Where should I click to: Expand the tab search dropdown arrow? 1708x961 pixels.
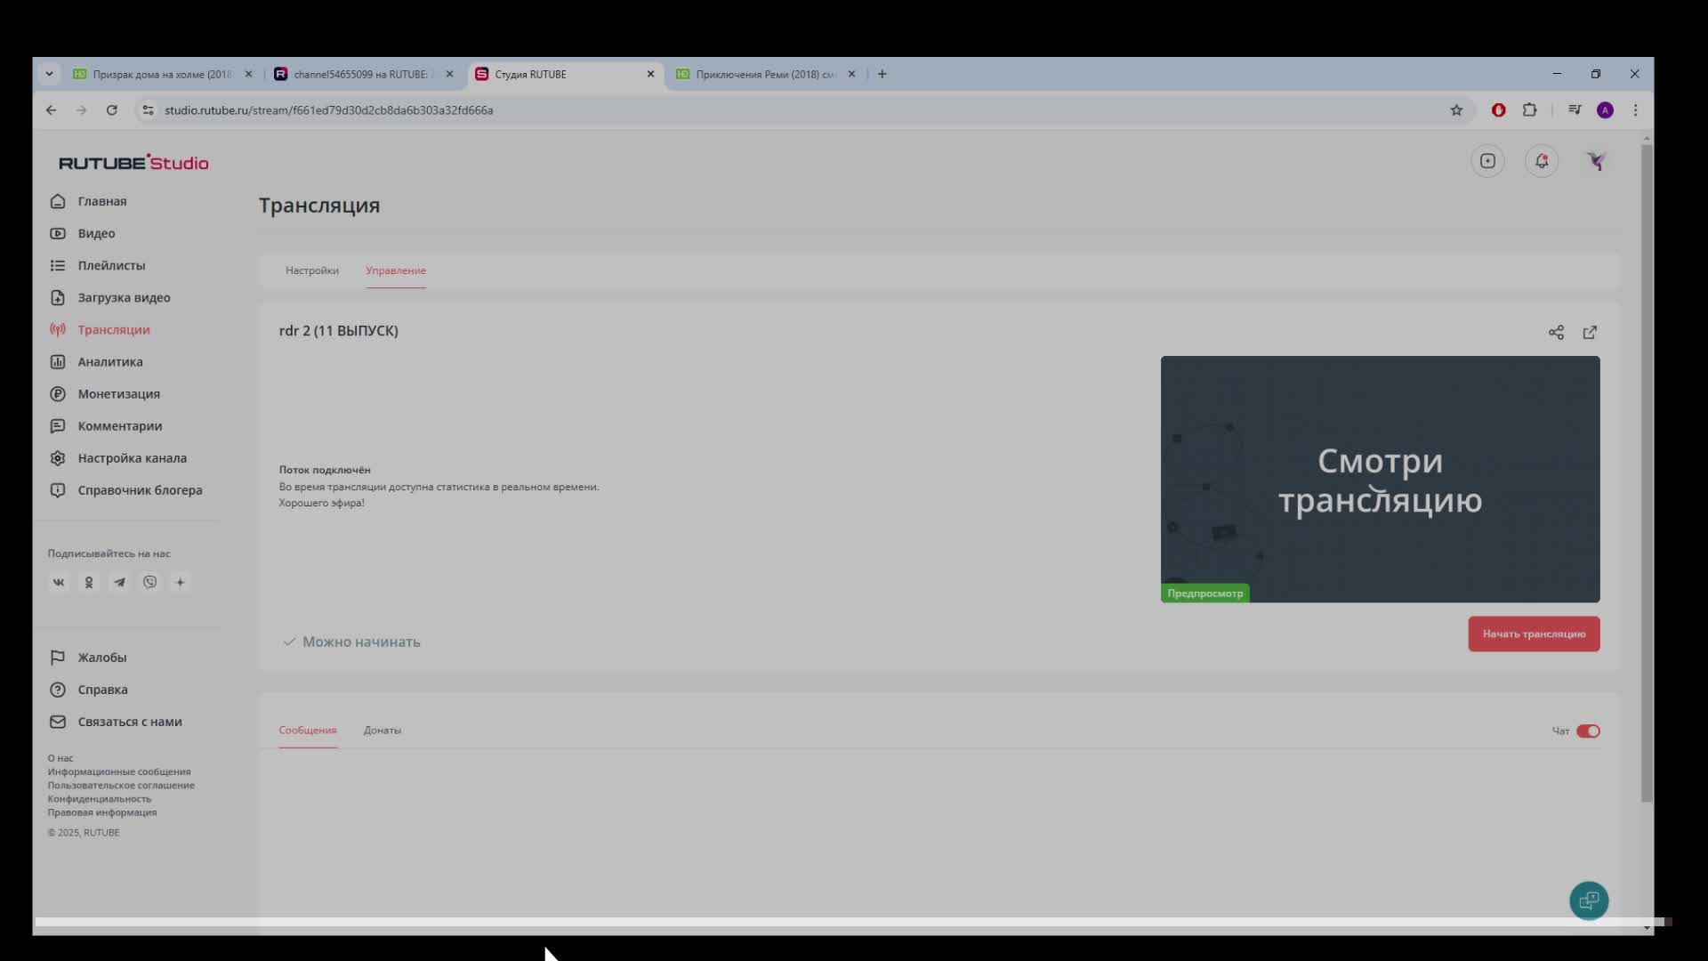[49, 74]
